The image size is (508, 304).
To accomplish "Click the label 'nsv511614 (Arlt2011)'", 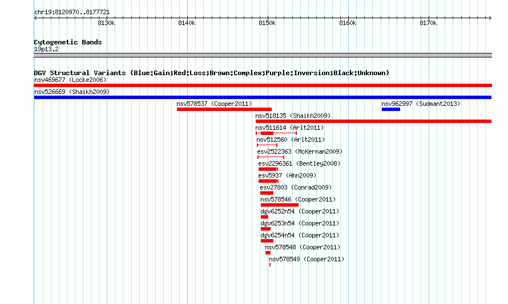I will (x=289, y=128).
